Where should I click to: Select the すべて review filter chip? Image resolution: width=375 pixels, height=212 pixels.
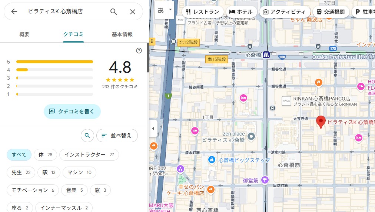coord(19,155)
